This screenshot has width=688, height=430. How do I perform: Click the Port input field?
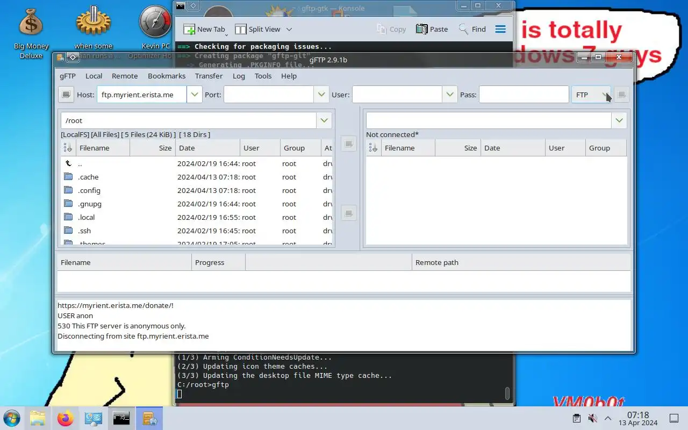click(x=269, y=95)
